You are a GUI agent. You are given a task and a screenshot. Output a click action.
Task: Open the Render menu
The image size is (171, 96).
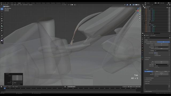pyautogui.click(x=8, y=3)
